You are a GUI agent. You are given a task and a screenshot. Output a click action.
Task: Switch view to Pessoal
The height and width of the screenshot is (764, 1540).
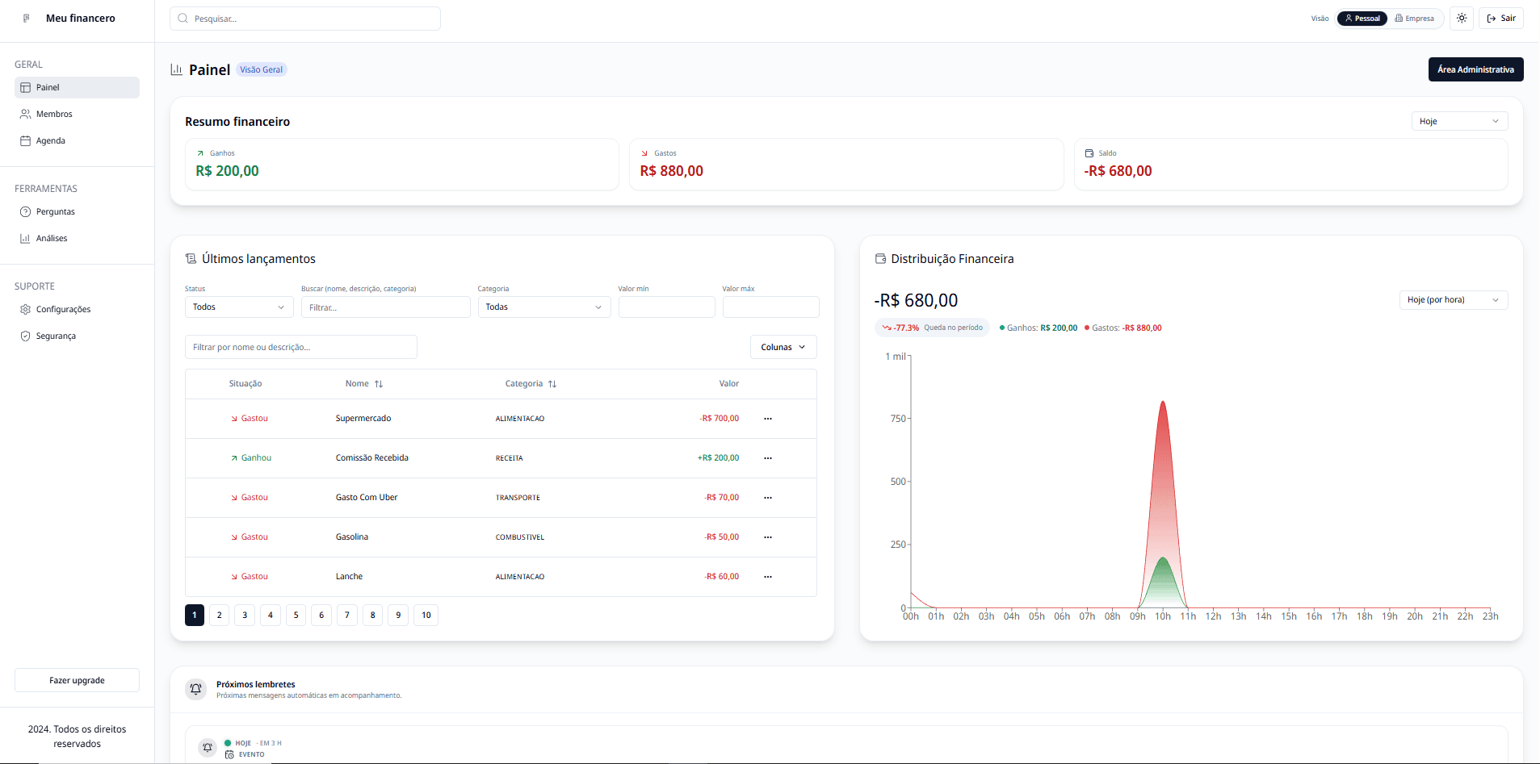tap(1362, 19)
